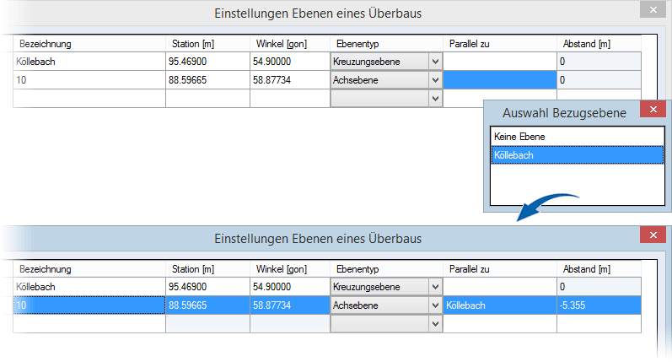Click Abstand cell of Köllebach row in upper window
672x362 pixels.
[599, 62]
